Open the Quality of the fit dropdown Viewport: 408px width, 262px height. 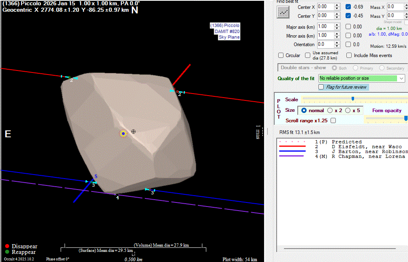(x=402, y=78)
